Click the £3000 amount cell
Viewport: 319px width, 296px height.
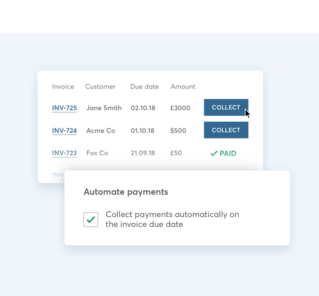180,108
